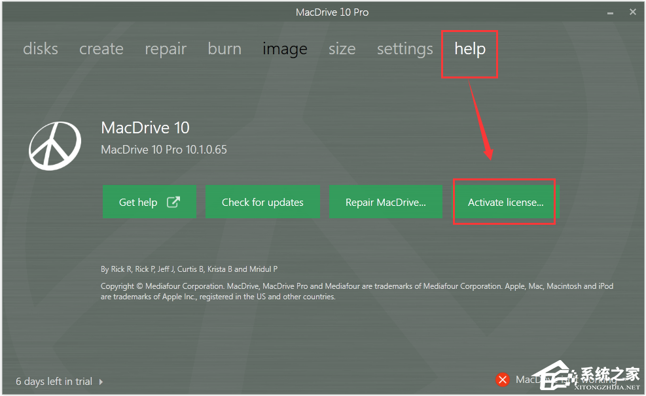
Task: Click the credits line starting By Rick R
Action: (189, 269)
